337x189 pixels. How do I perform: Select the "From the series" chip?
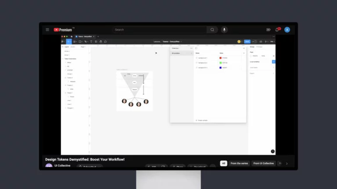coord(239,163)
